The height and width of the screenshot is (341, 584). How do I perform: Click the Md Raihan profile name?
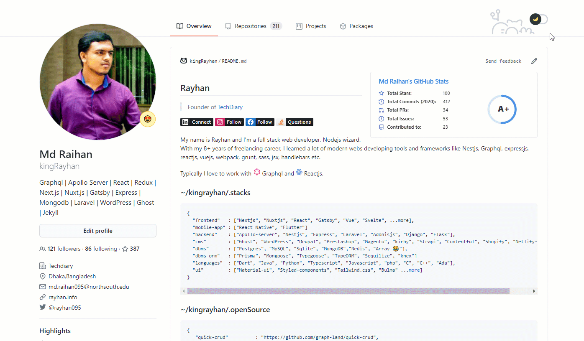pos(66,154)
